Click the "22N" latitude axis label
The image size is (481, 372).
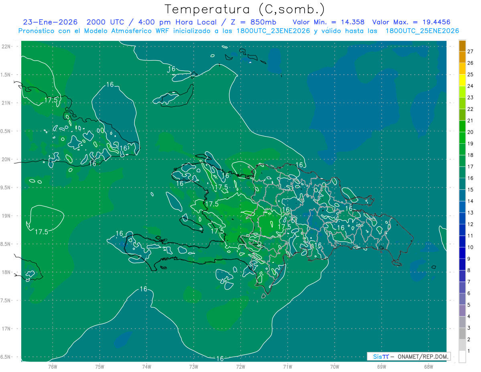[x=7, y=46]
